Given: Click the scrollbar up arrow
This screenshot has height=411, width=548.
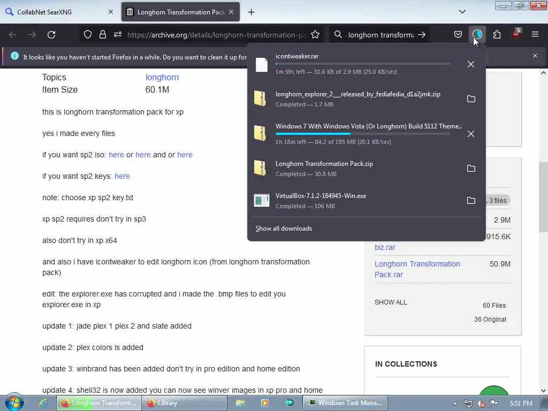Looking at the screenshot, I should tap(543, 73).
